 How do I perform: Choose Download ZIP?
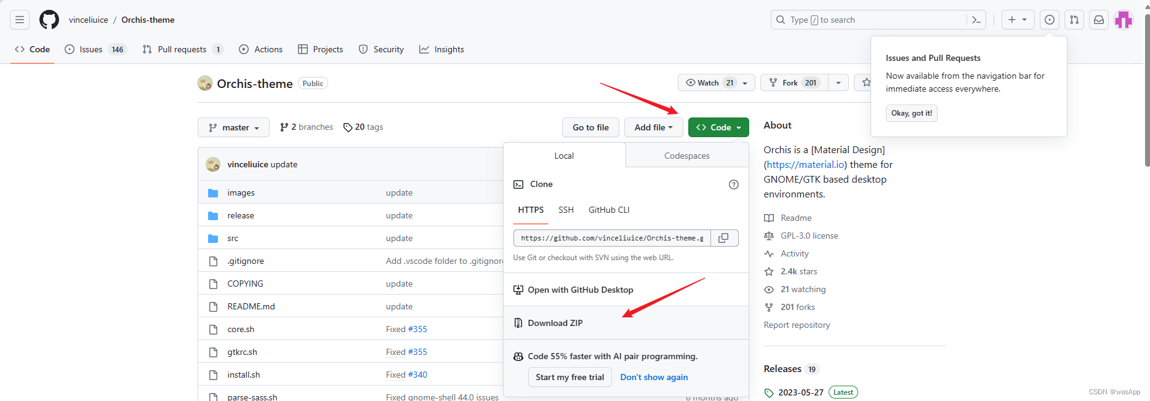coord(626,323)
